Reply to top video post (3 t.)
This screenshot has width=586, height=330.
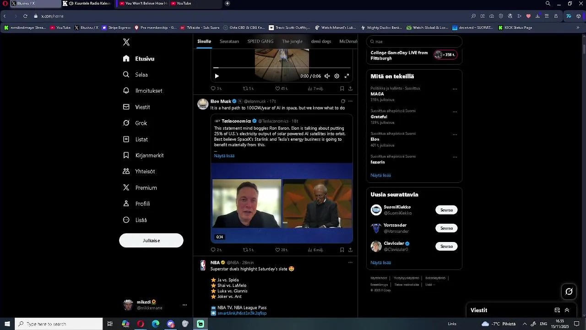coord(216,88)
